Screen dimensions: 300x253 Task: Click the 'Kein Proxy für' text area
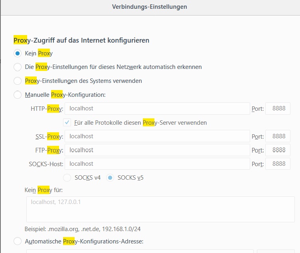pyautogui.click(x=160, y=209)
